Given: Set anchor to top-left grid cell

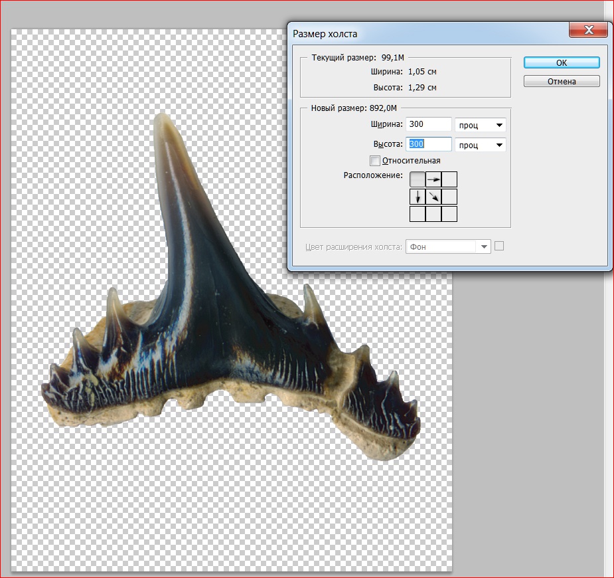Looking at the screenshot, I should (418, 179).
